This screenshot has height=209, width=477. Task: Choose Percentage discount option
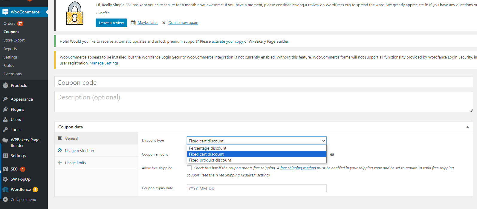coord(257,148)
